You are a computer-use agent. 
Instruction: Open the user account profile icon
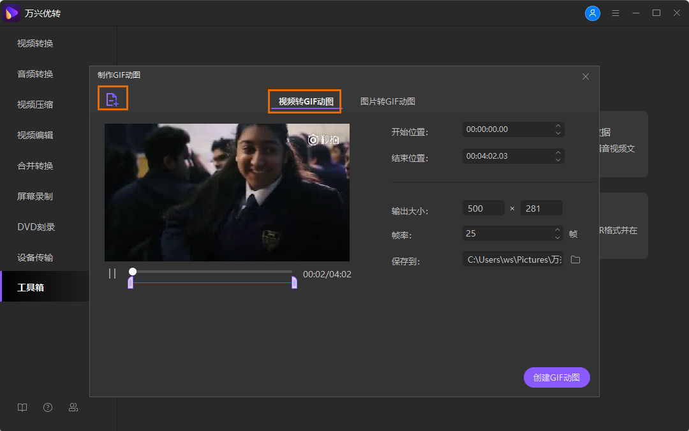point(592,13)
